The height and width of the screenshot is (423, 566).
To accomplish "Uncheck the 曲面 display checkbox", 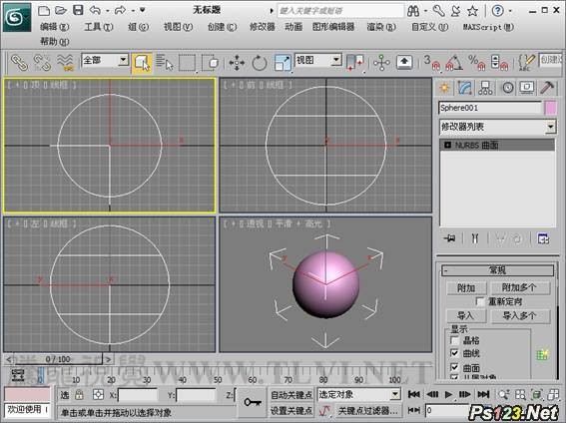I will click(x=454, y=367).
